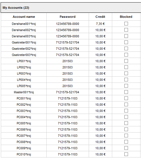Block the PC007*troj account

pos(126,136)
